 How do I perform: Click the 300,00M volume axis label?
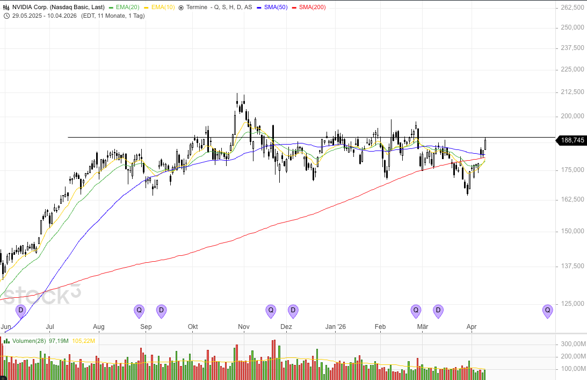(573, 344)
